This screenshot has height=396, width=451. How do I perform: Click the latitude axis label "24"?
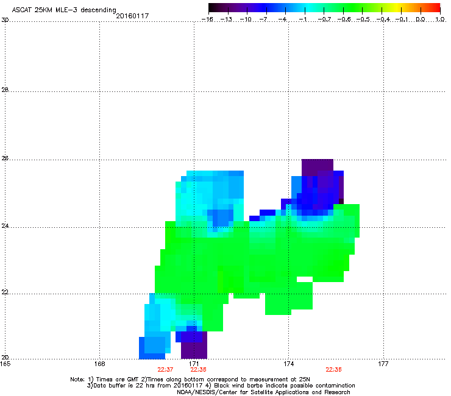click(5, 226)
